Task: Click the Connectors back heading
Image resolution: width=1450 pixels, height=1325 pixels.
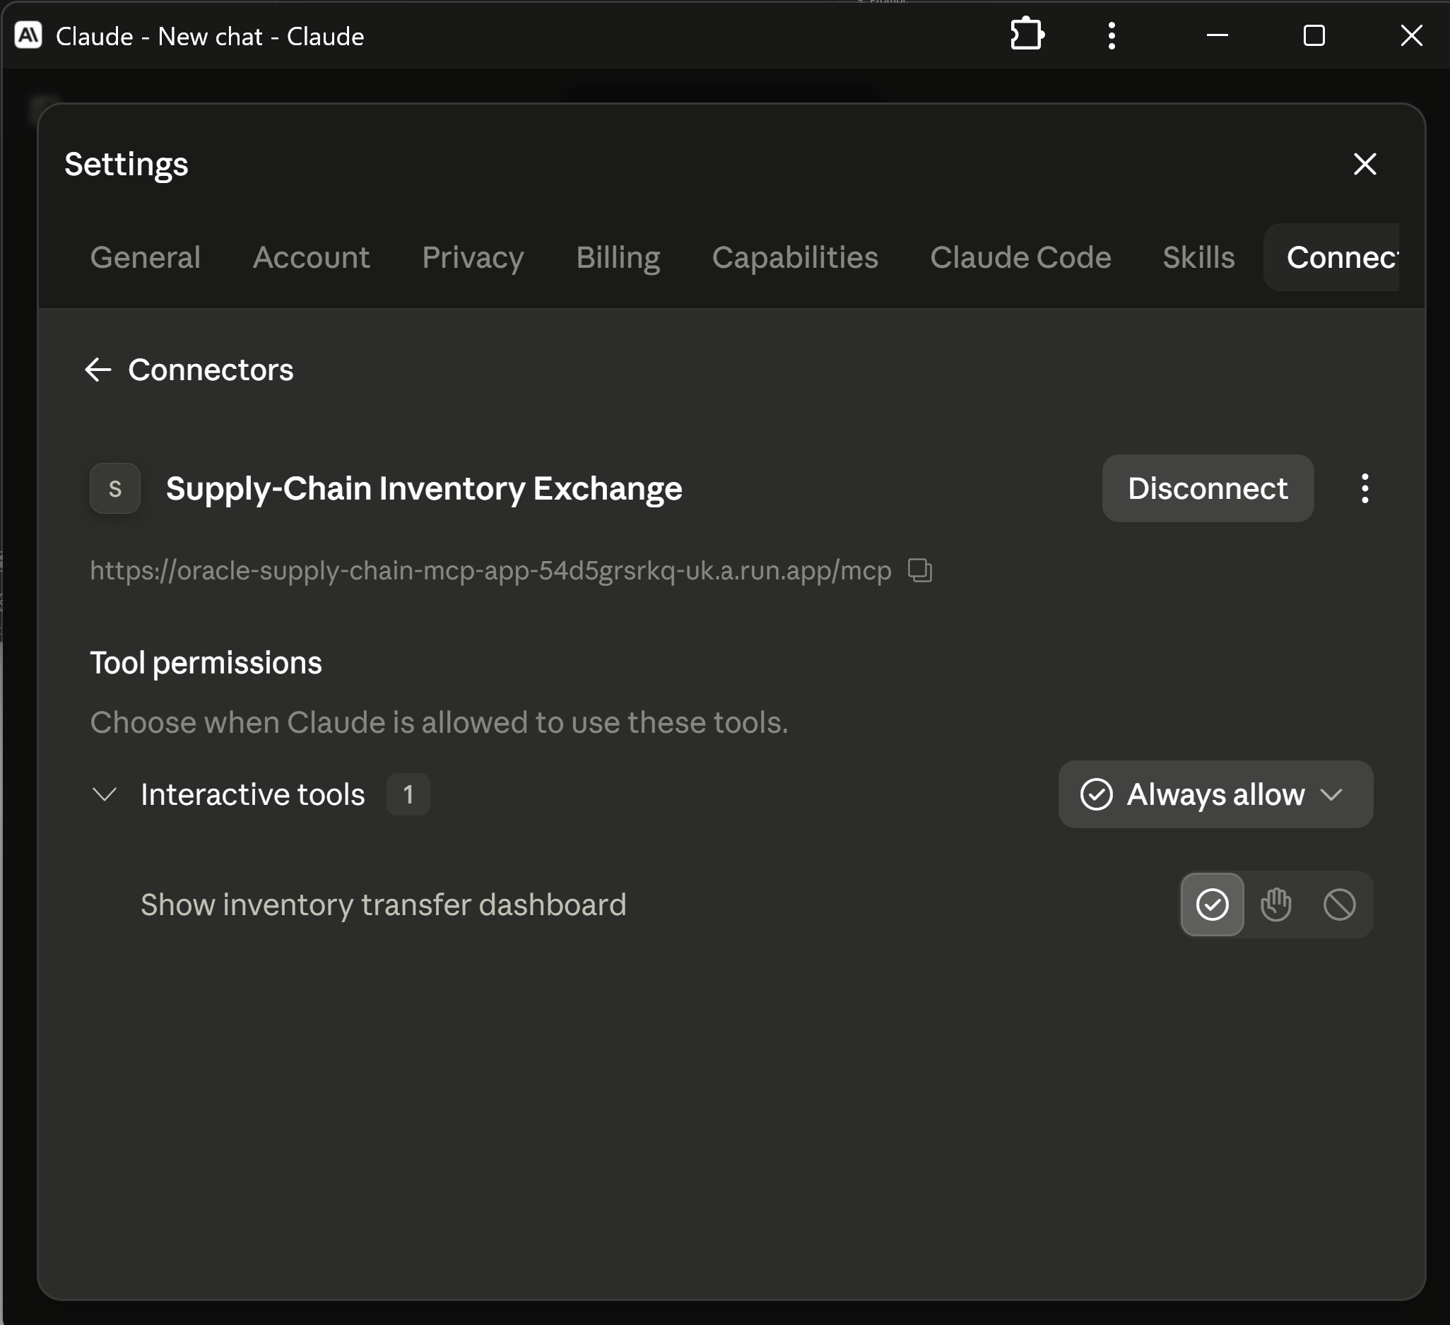Action: point(211,370)
